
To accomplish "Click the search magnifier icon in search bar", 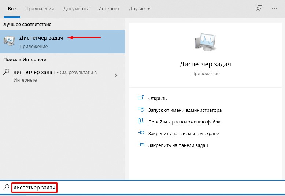I will pyautogui.click(x=6, y=187).
